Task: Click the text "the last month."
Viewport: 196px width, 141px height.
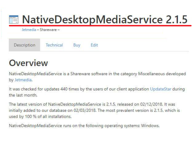Action: click(23, 95)
